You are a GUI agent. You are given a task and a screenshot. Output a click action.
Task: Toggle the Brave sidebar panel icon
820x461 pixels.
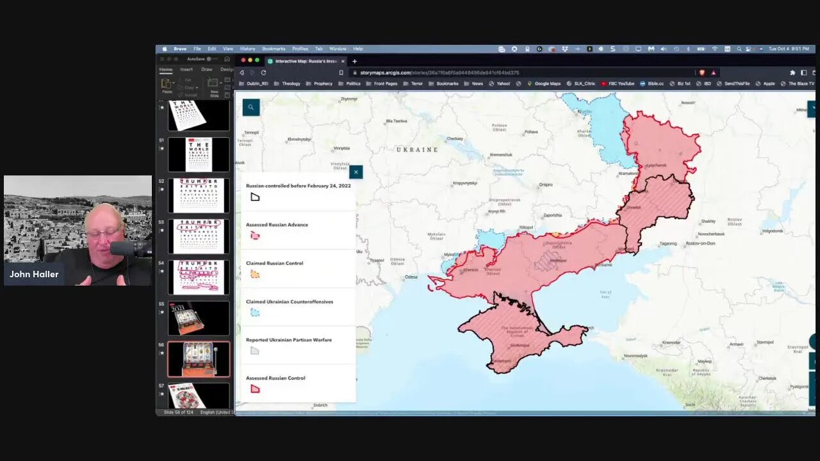pos(803,72)
